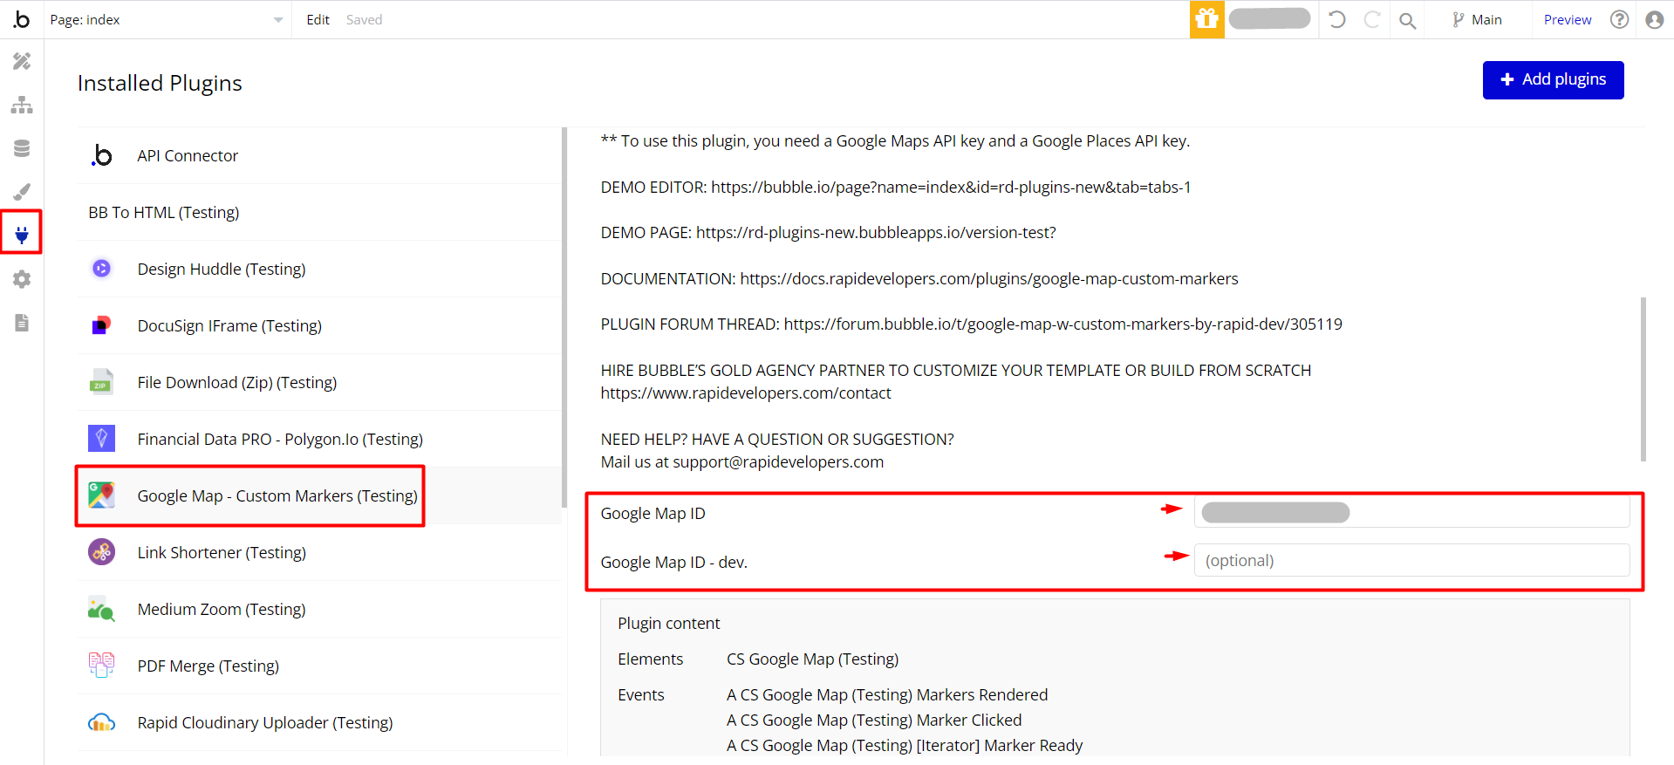Viewport: 1674px width, 765px height.
Task: Click the Medium Zoom plugin icon
Action: 101,609
